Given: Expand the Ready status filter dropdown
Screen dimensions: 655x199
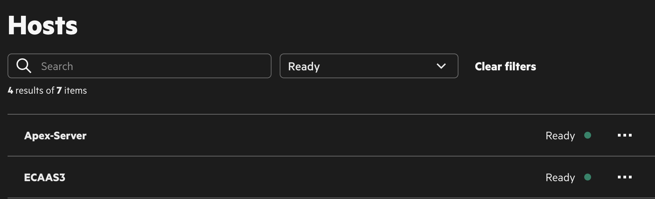Looking at the screenshot, I should click(369, 66).
